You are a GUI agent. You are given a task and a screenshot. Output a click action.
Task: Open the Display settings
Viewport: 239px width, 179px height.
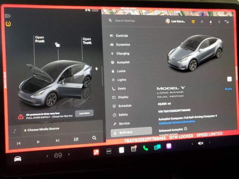pyautogui.click(x=120, y=97)
